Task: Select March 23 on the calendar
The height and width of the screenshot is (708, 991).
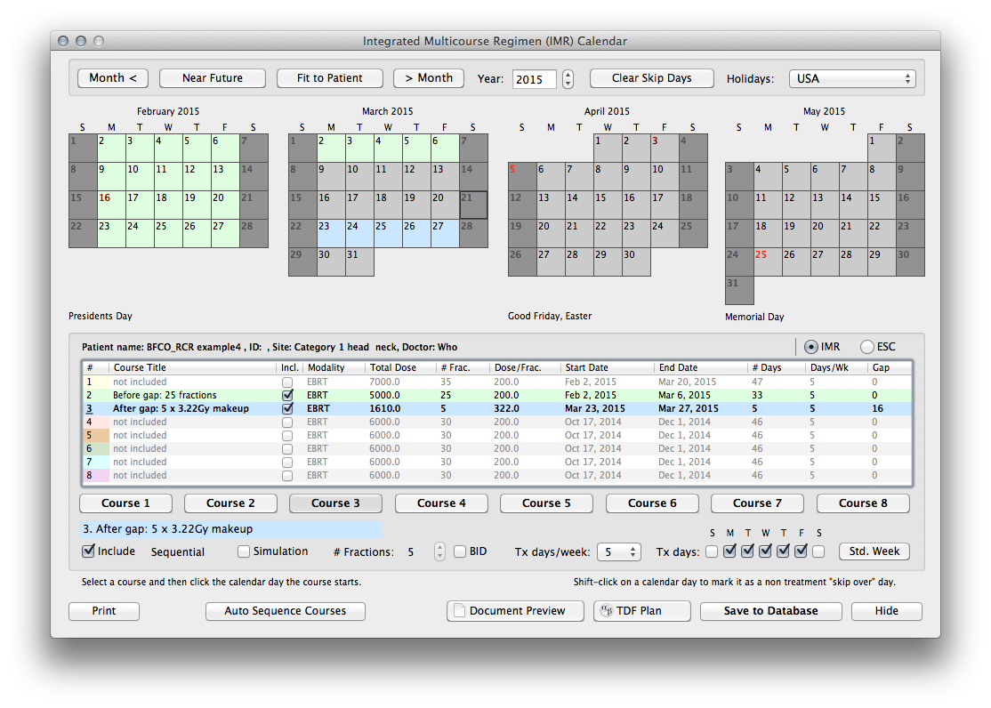Action: pos(331,233)
